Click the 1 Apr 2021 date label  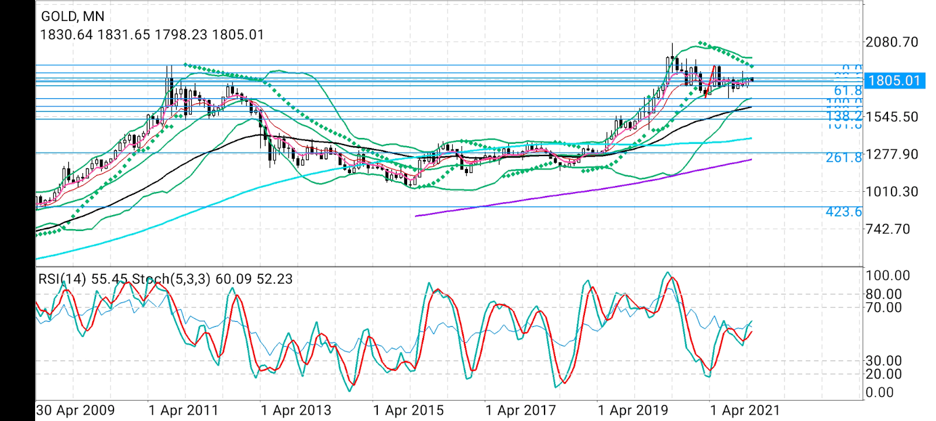pyautogui.click(x=745, y=410)
